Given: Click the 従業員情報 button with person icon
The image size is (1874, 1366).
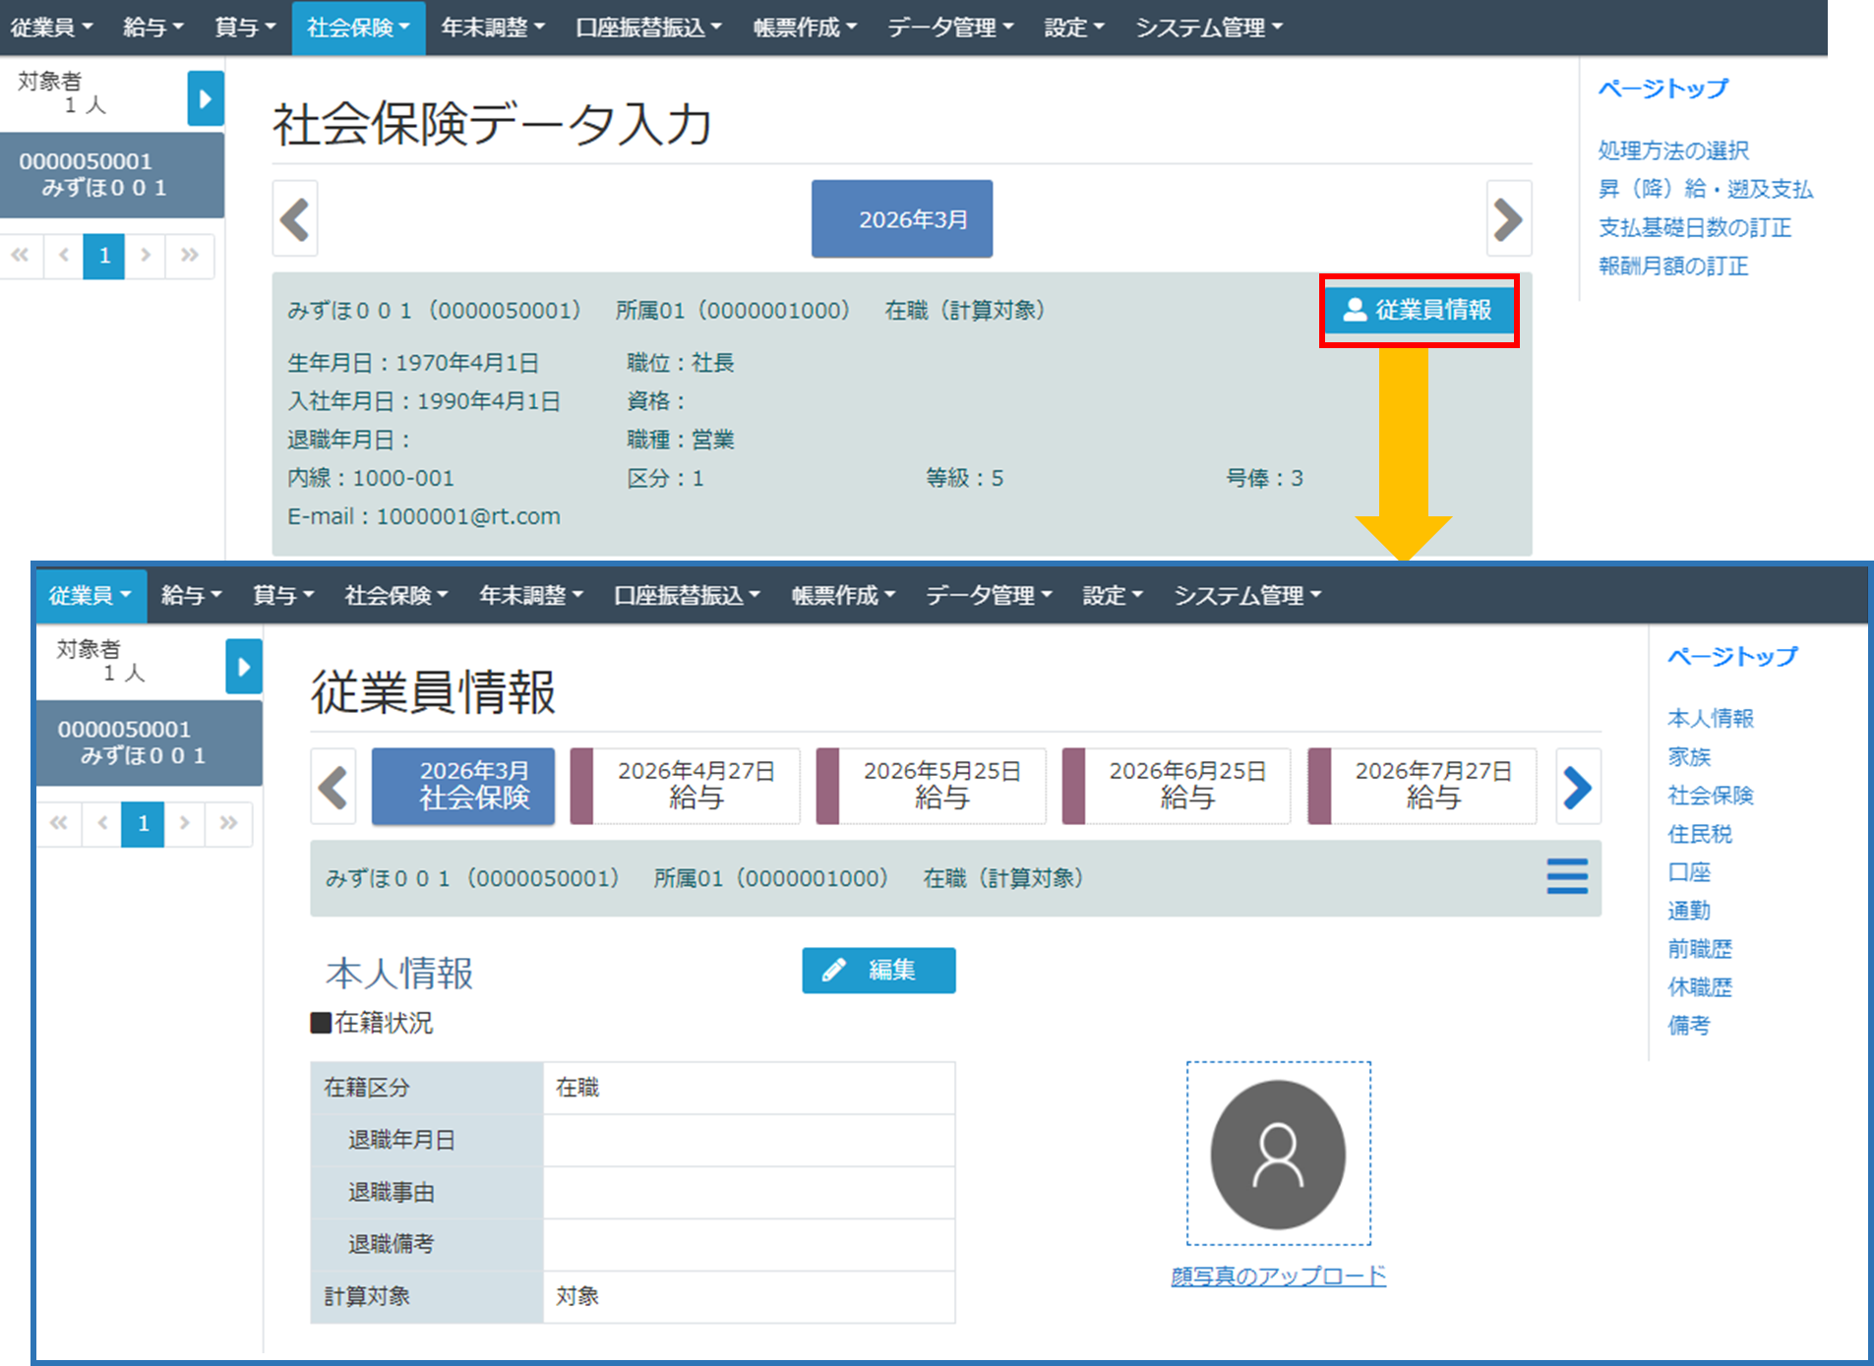Looking at the screenshot, I should click(x=1418, y=310).
